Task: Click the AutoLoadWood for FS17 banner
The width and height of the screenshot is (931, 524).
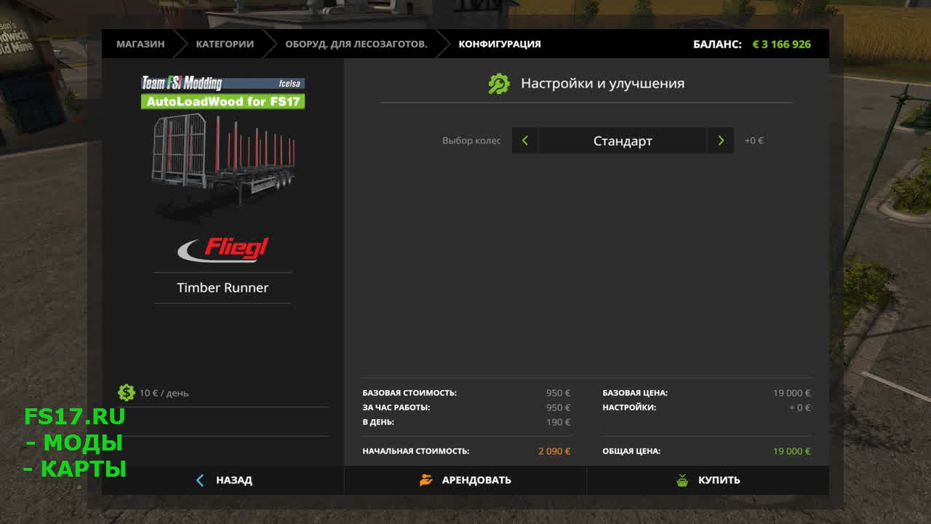Action: (x=223, y=101)
